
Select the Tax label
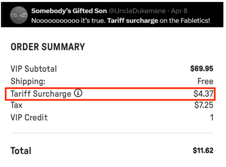(x=16, y=106)
